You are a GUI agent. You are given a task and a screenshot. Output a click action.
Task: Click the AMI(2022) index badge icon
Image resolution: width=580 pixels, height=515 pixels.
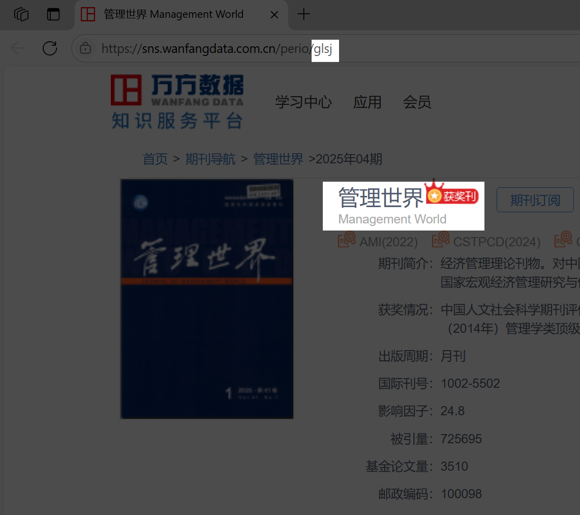pyautogui.click(x=347, y=240)
